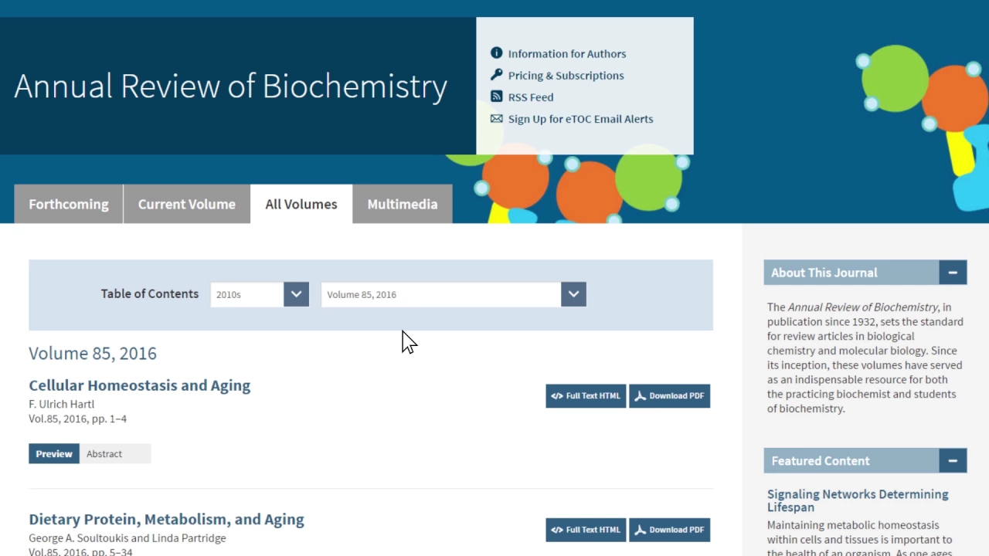Switch to the Current Volume tab

point(187,204)
